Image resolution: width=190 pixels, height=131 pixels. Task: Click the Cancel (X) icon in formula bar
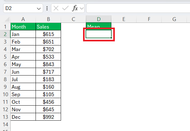[x=56, y=8]
